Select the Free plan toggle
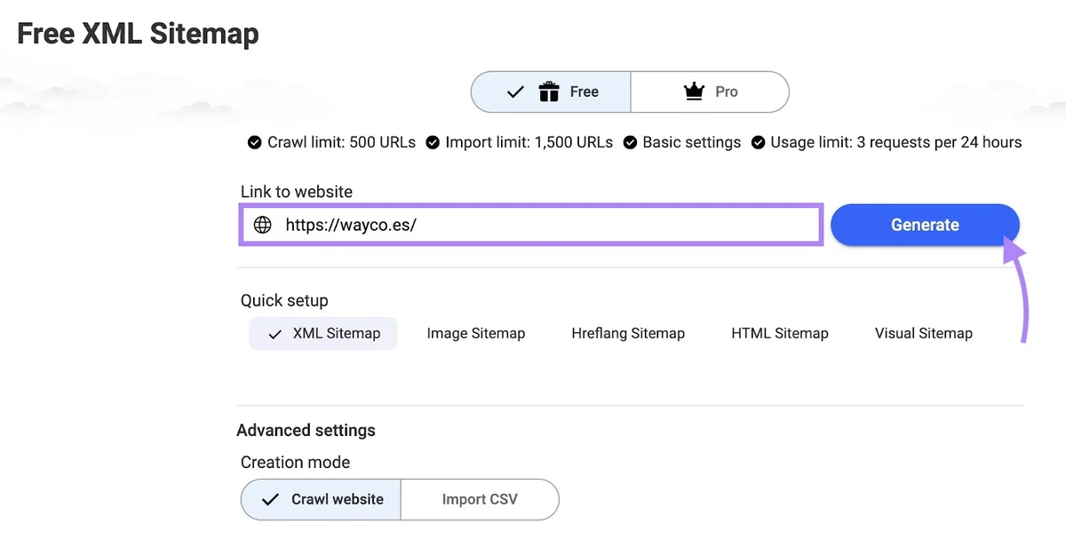The height and width of the screenshot is (540, 1066). (551, 91)
